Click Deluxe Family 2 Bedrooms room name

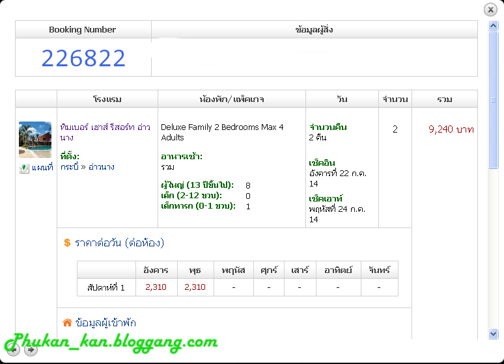click(222, 132)
